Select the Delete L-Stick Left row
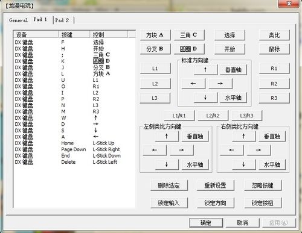 pos(74,162)
